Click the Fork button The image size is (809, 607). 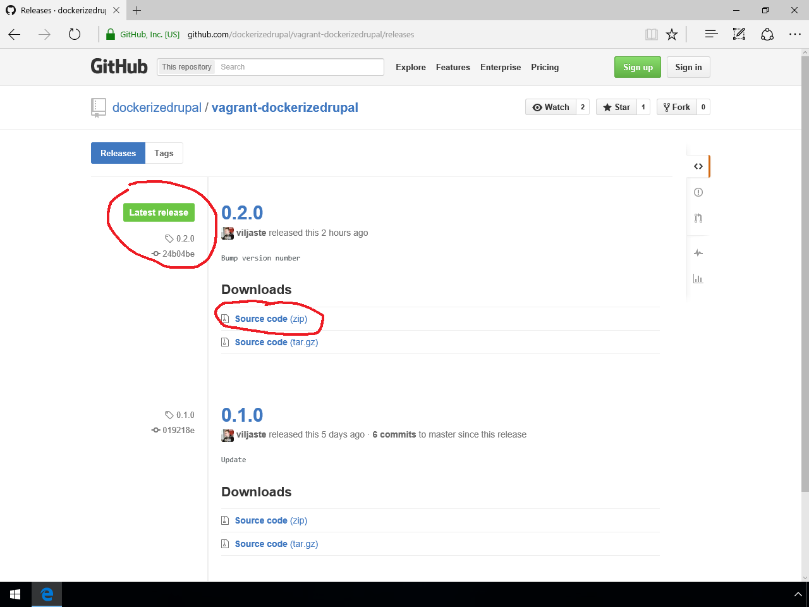pos(676,107)
